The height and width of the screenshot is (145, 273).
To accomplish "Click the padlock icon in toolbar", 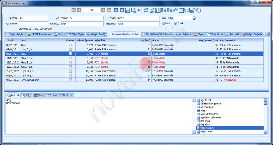I will coord(192,10).
